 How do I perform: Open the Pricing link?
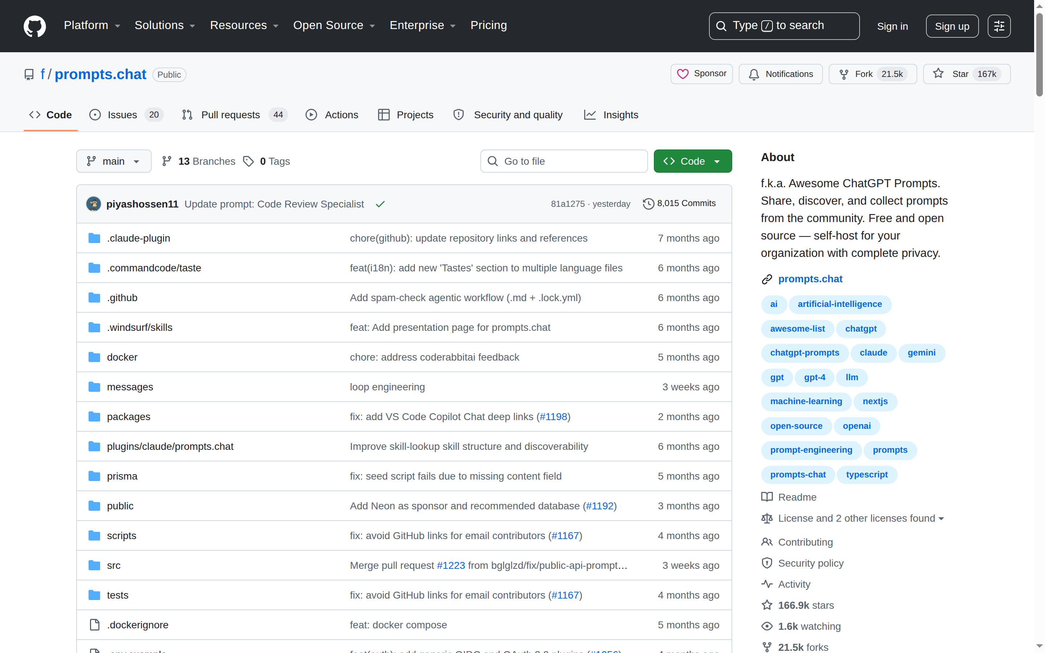pos(488,25)
